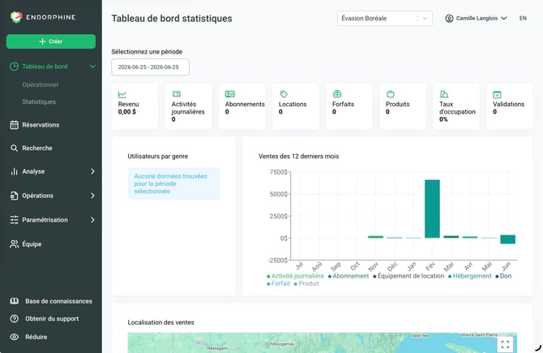Click the Équipe people icon
543x353 pixels.
[15, 244]
